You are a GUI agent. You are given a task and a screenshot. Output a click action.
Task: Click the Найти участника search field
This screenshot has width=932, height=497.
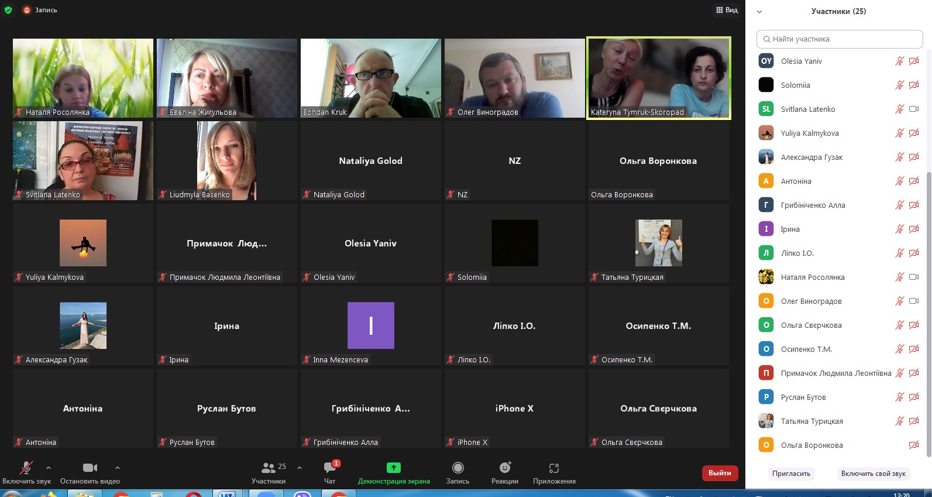pyautogui.click(x=840, y=39)
